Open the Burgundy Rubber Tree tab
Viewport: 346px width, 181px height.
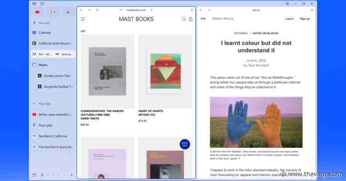(x=55, y=86)
